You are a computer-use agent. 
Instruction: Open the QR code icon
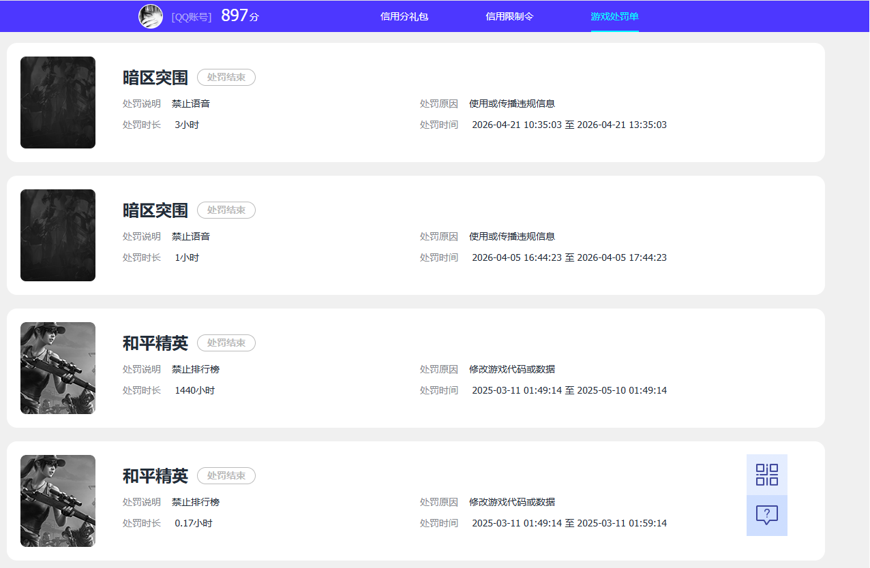coord(767,475)
